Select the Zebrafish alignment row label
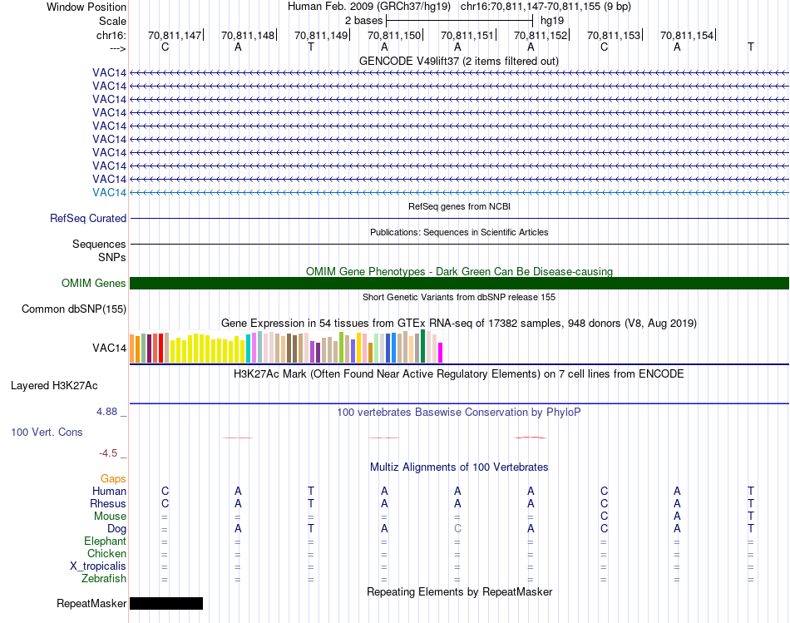This screenshot has width=790, height=623. 104,579
